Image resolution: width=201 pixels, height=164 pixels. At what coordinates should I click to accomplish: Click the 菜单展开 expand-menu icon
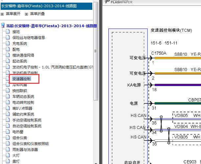pyautogui.click(x=2, y=14)
